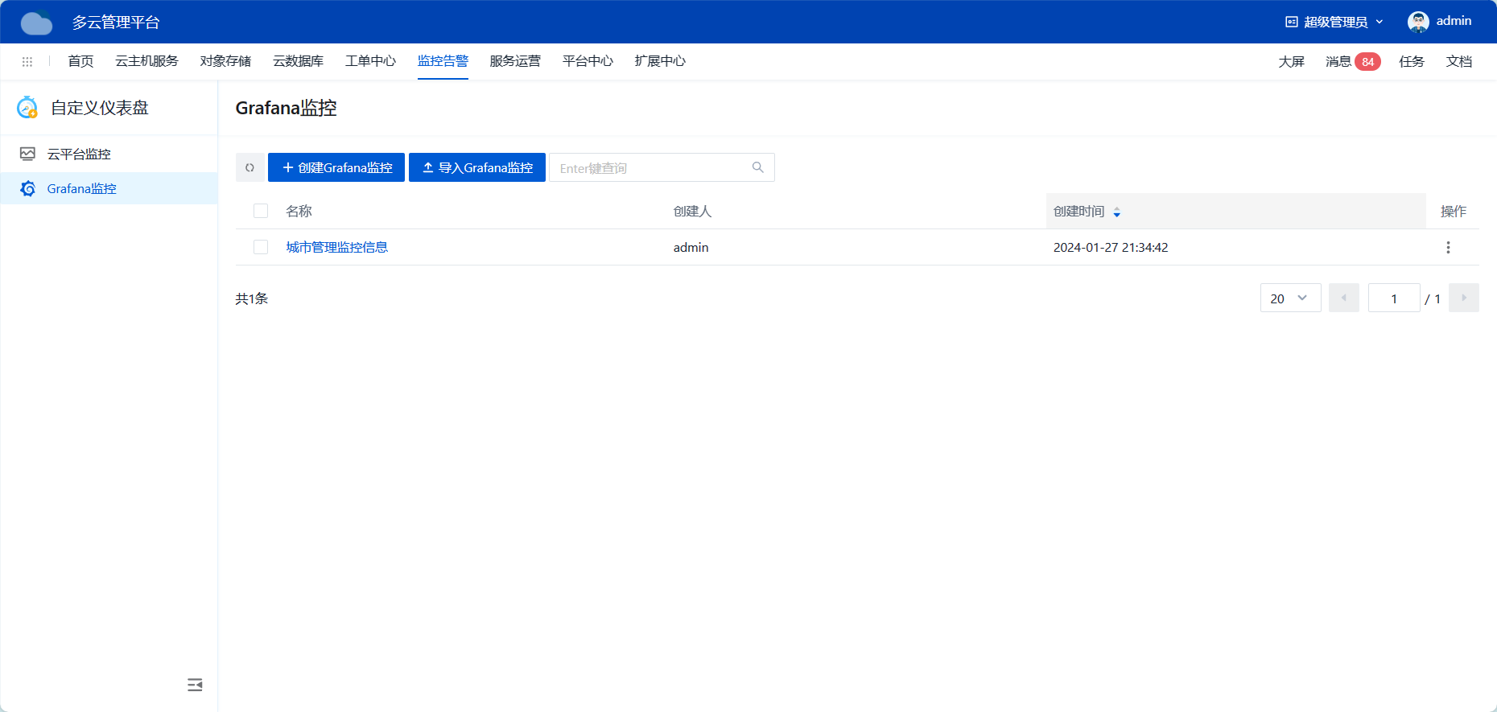Select Grafana监控 in the sidebar
This screenshot has width=1497, height=712.
point(109,188)
